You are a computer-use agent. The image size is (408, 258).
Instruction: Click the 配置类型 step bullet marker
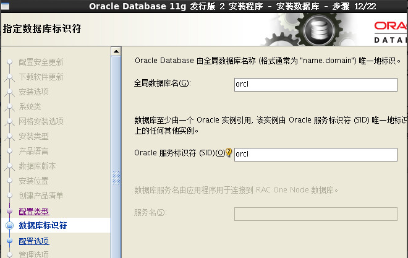pos(10,210)
